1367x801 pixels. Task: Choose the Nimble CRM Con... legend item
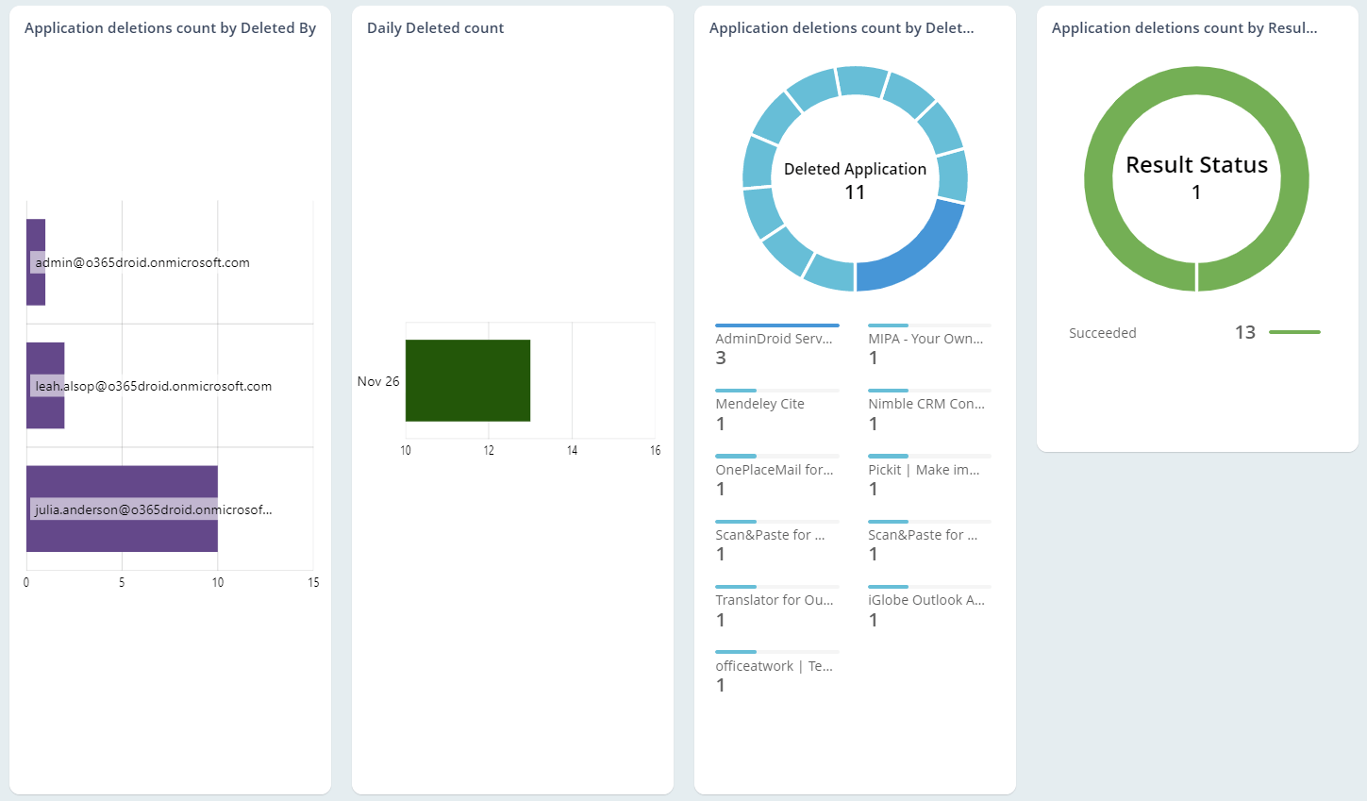(x=925, y=404)
